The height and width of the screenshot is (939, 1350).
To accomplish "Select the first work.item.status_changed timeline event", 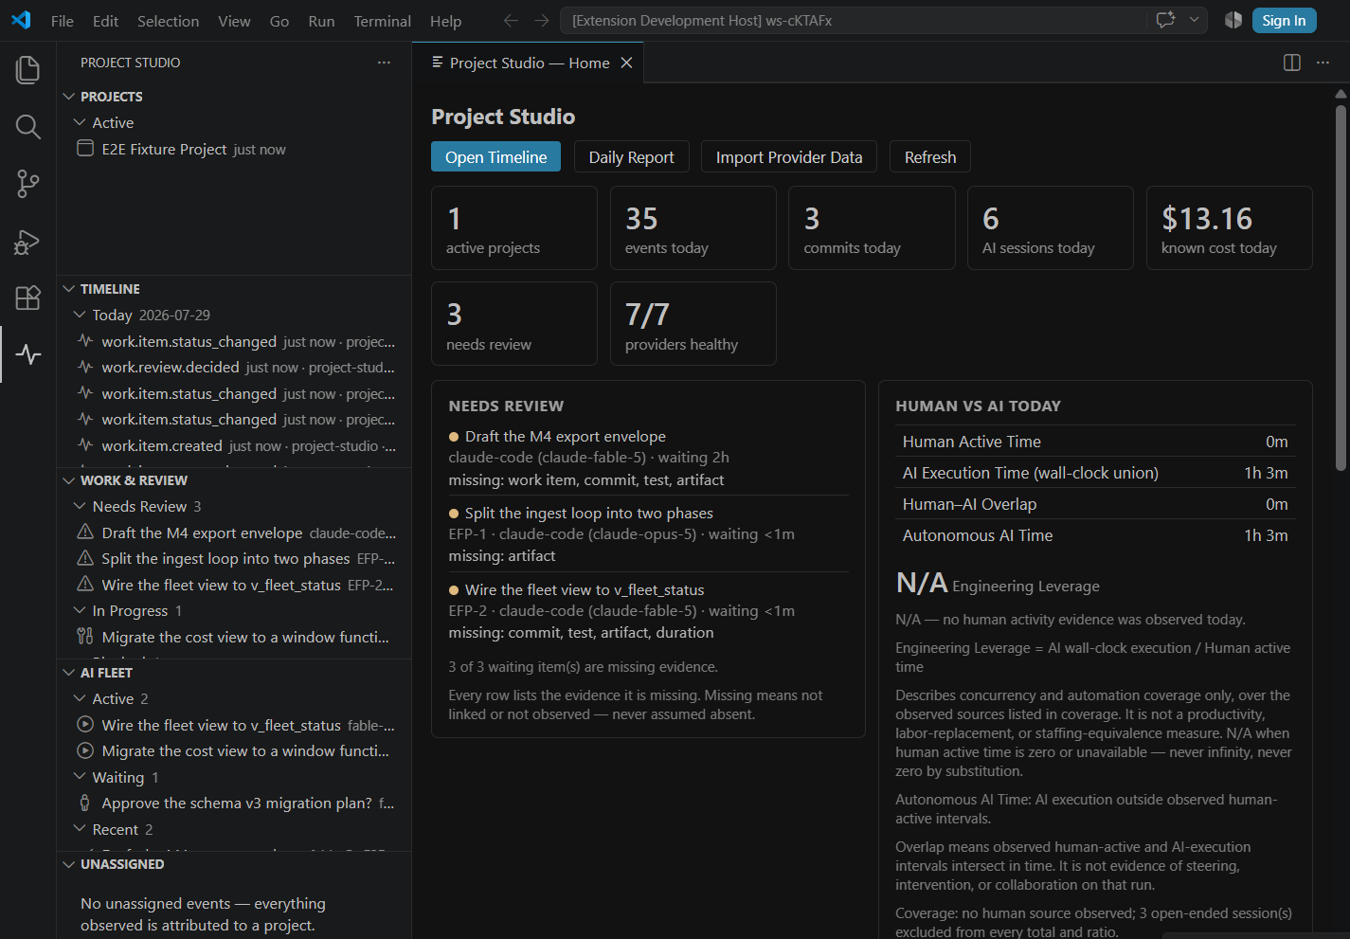I will click(x=234, y=341).
